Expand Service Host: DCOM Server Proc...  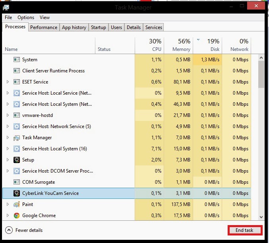click(8, 171)
